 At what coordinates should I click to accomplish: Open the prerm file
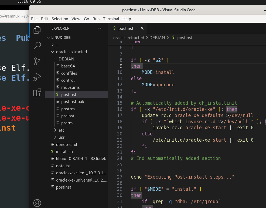point(76,123)
